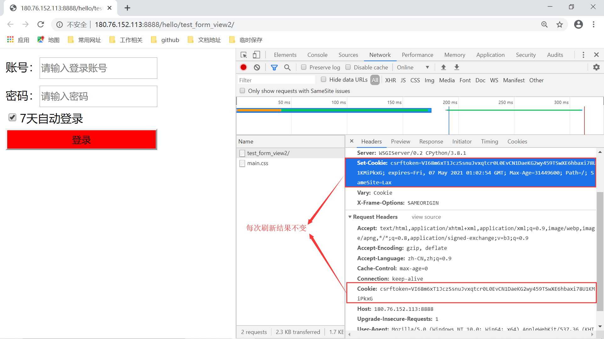Viewport: 604px width, 339px height.
Task: Click the address bar URL
Action: point(165,24)
